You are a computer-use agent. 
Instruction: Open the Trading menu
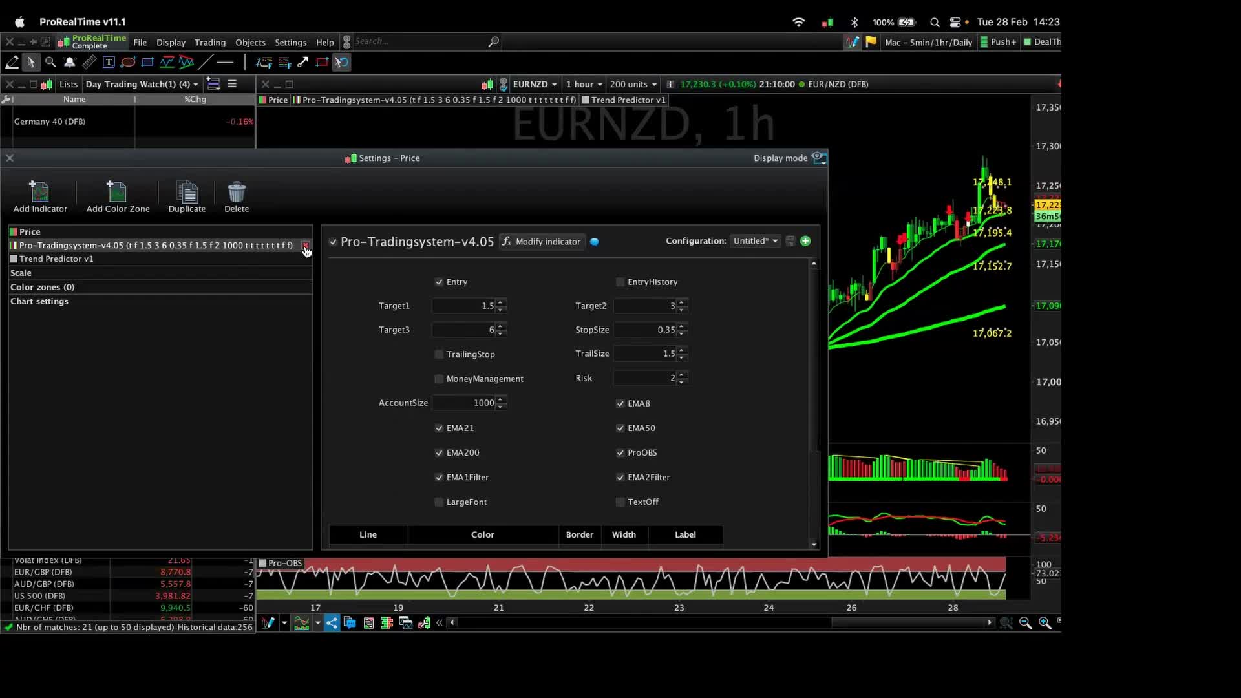(210, 43)
